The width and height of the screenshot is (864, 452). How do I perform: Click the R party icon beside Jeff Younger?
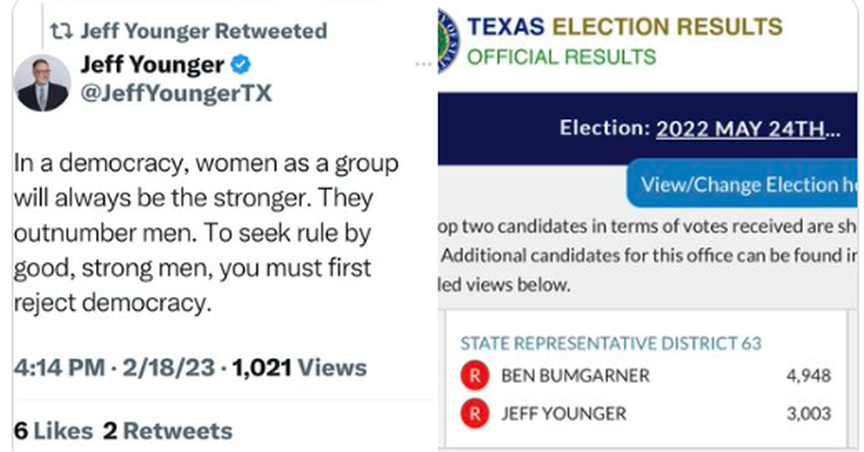[x=474, y=414]
